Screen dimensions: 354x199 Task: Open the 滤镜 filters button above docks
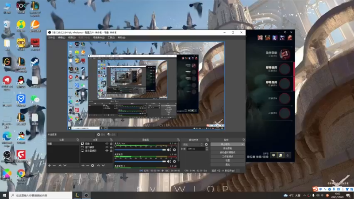pyautogui.click(x=112, y=135)
